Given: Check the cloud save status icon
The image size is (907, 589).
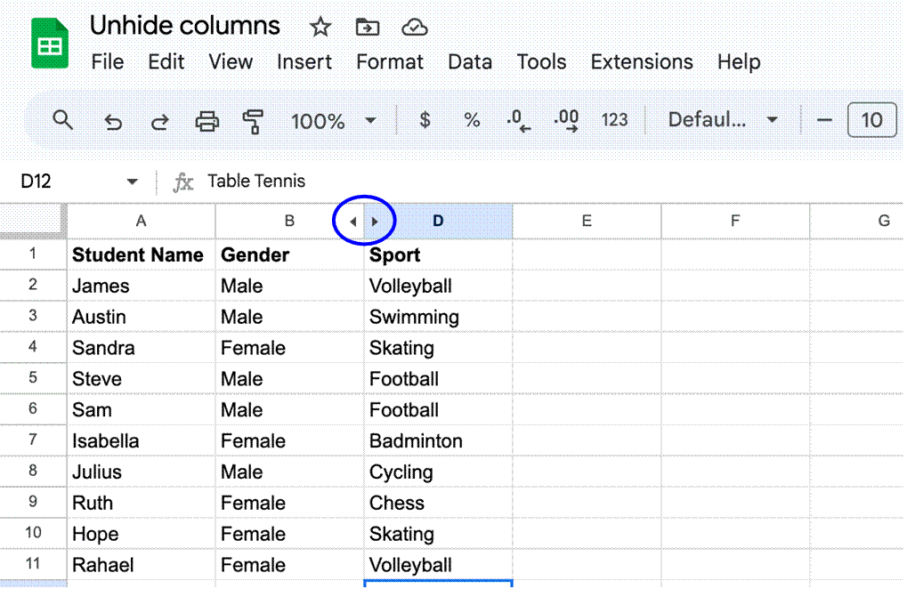Looking at the screenshot, I should (414, 28).
